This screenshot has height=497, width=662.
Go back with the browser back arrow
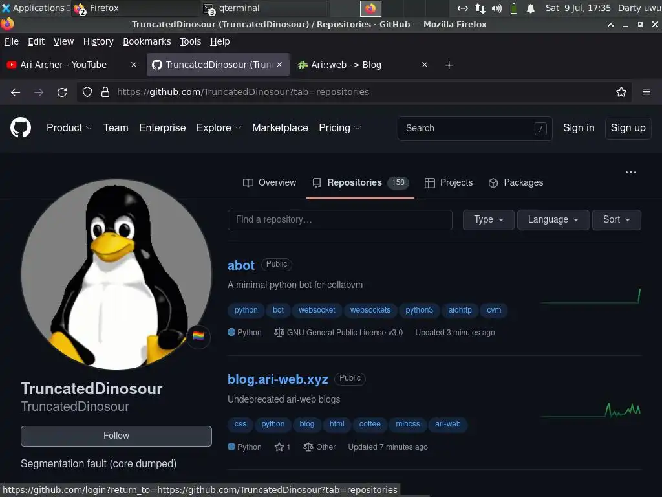pyautogui.click(x=16, y=92)
